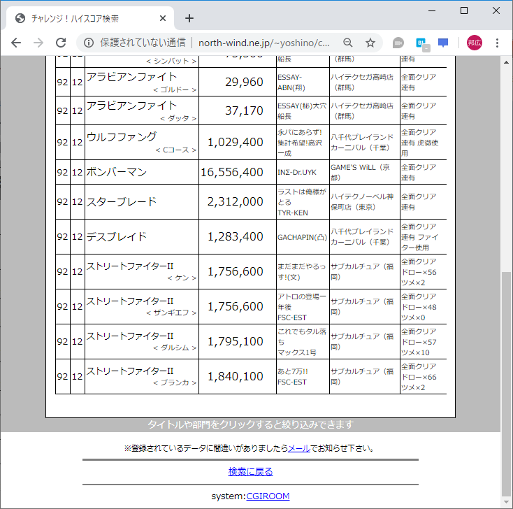Click the score 1,795,100
Image resolution: width=513 pixels, height=509 pixels.
236,342
